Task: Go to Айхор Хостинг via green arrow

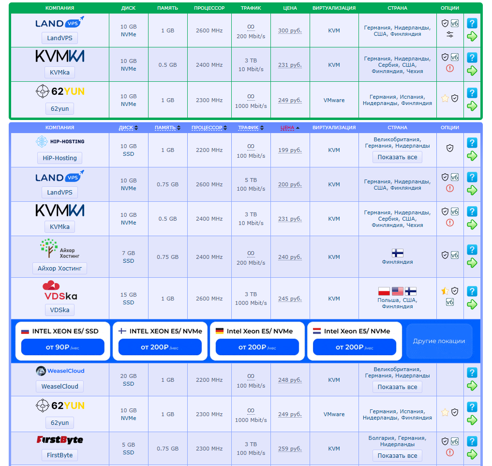Action: (x=472, y=263)
